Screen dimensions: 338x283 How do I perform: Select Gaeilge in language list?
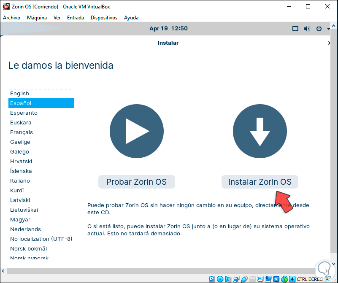coord(41,142)
